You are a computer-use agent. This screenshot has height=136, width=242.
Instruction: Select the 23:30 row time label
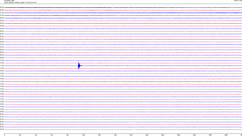point(2,129)
